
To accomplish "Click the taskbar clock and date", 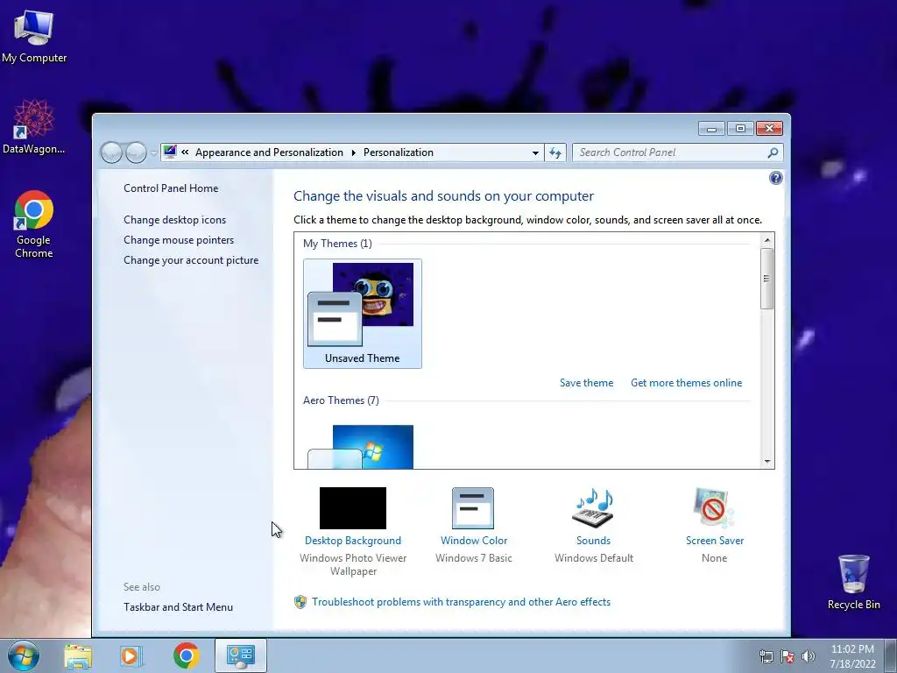I will coord(852,656).
